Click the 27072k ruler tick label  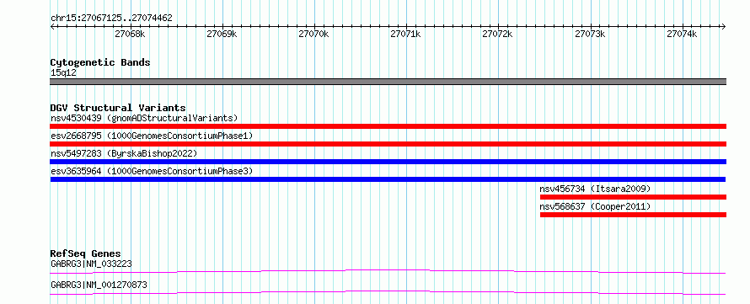[497, 34]
